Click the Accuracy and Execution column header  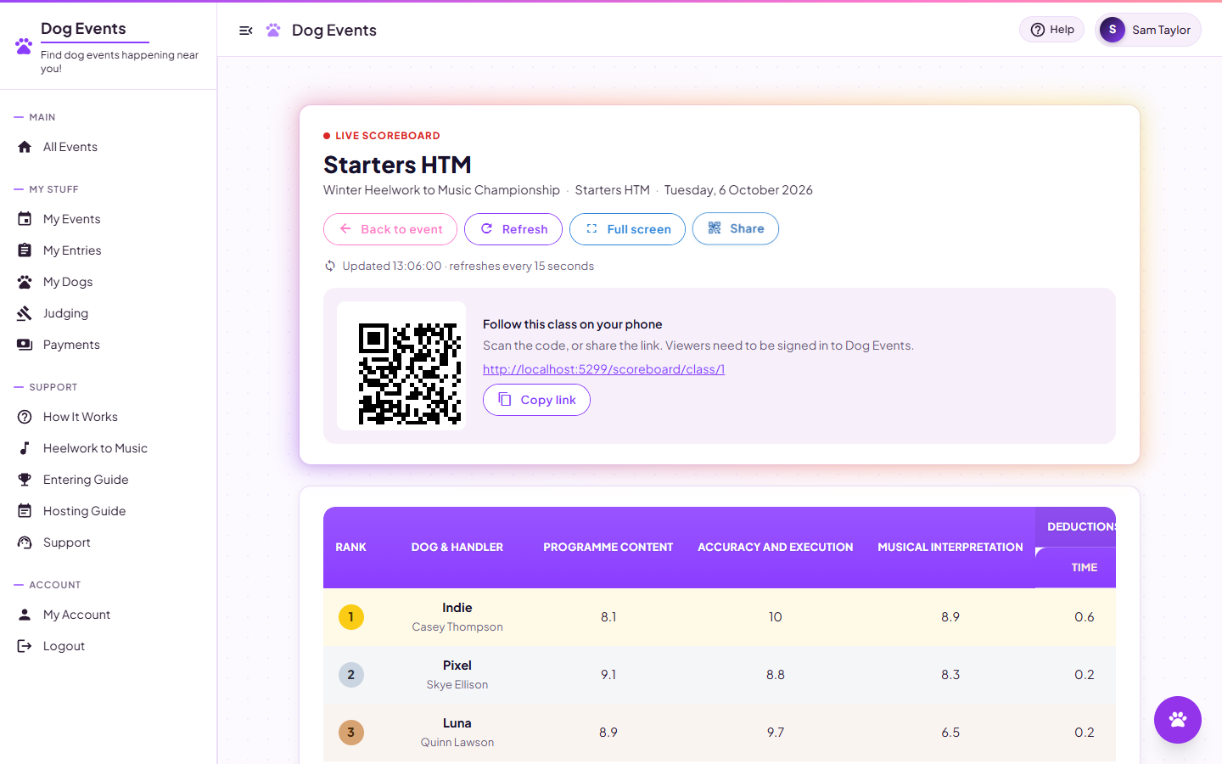coord(776,548)
